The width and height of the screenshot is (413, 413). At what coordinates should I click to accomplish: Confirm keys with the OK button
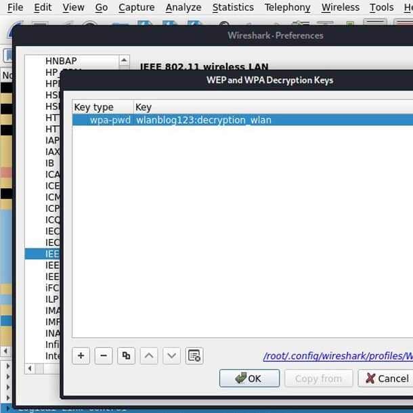(x=249, y=378)
